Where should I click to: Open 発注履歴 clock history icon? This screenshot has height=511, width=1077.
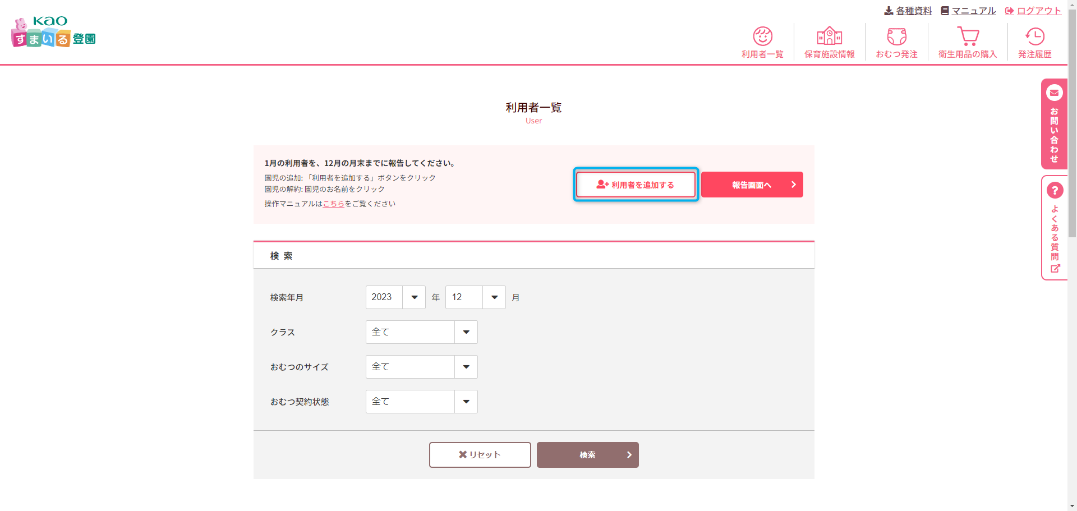[x=1034, y=36]
